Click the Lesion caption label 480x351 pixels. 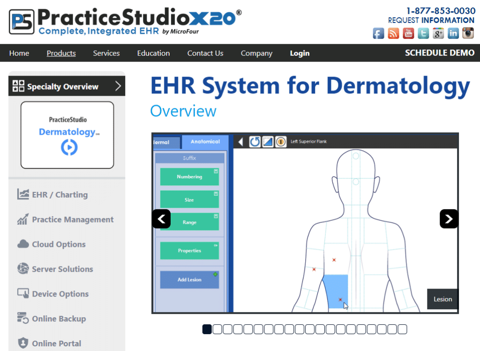[442, 299]
